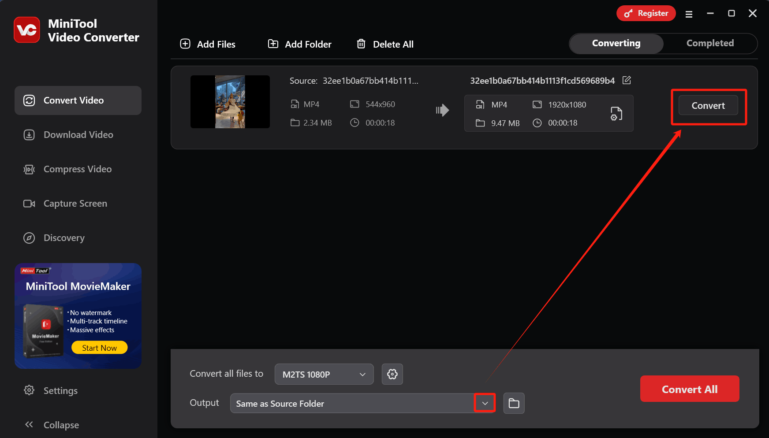This screenshot has height=438, width=769.
Task: Maximize the MiniTool Video Converter window
Action: click(x=732, y=13)
